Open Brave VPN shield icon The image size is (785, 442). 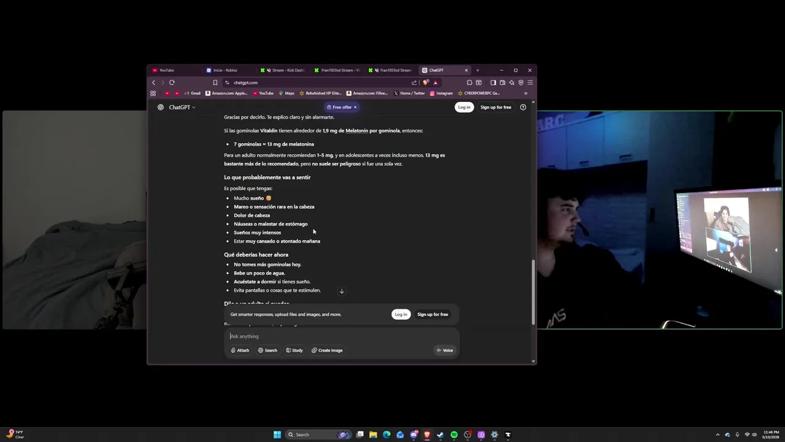tap(521, 82)
